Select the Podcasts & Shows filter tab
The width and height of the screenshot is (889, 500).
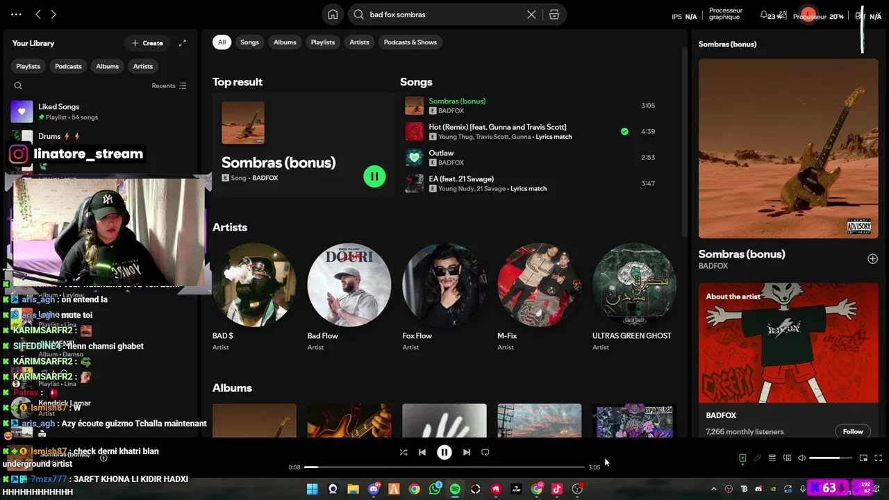(x=410, y=42)
